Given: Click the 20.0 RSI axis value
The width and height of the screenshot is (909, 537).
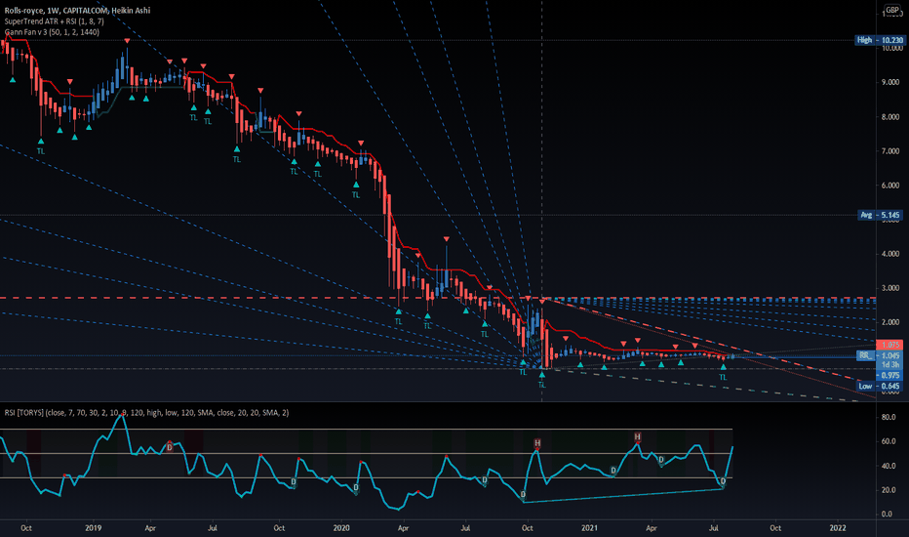Looking at the screenshot, I should (x=889, y=490).
